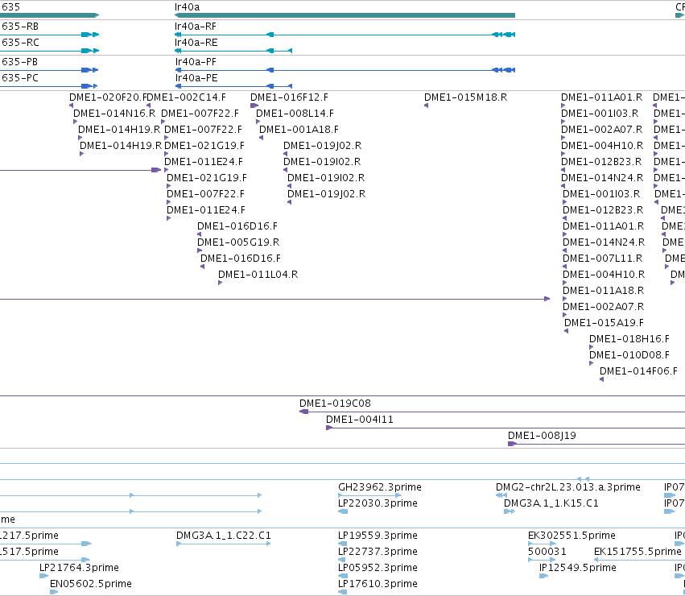Select the DME1-004I11 clone label
This screenshot has width=685, height=596.
(x=360, y=420)
